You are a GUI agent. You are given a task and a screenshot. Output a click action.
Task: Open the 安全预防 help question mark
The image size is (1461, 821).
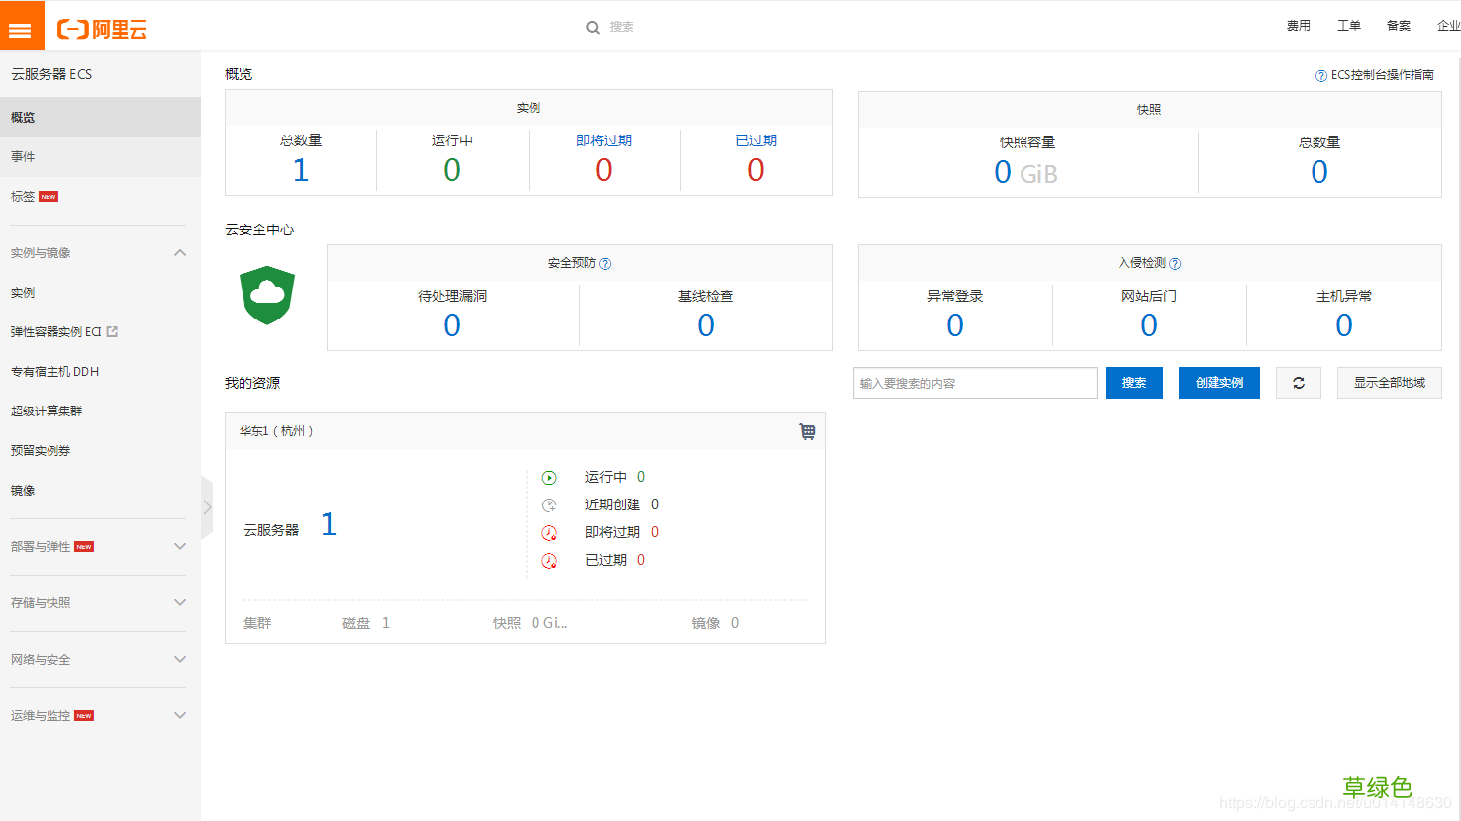click(606, 263)
